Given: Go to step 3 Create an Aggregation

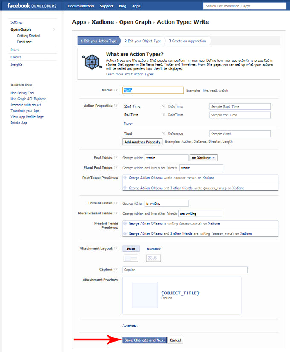Looking at the screenshot, I should (x=187, y=41).
